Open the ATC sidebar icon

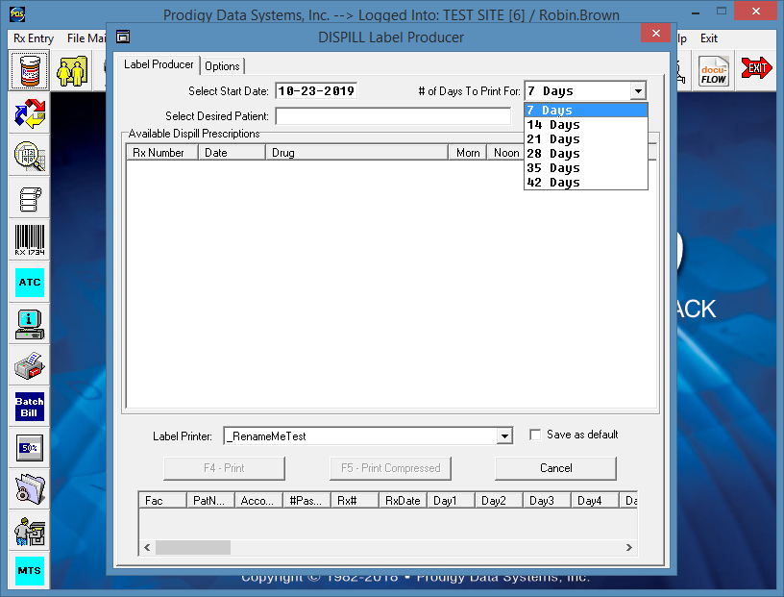(30, 283)
